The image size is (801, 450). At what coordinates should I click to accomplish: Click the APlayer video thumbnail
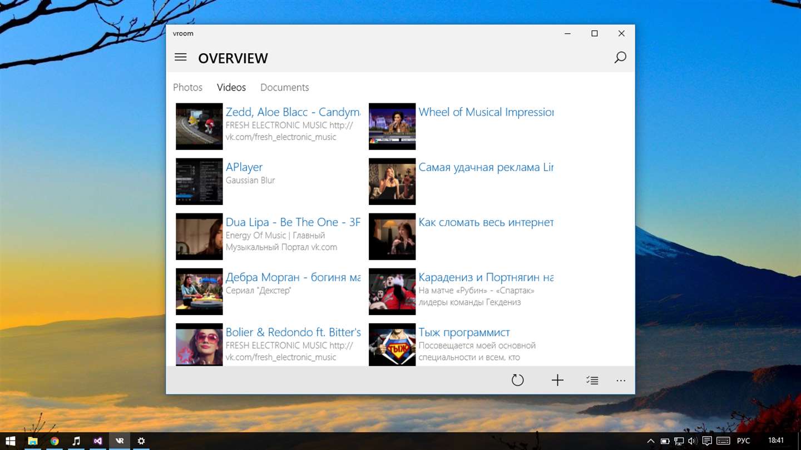(199, 181)
